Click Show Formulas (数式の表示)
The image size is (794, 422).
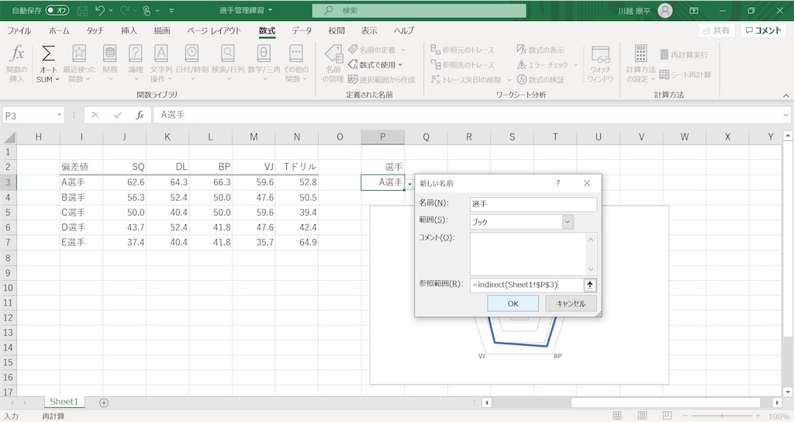(x=540, y=50)
